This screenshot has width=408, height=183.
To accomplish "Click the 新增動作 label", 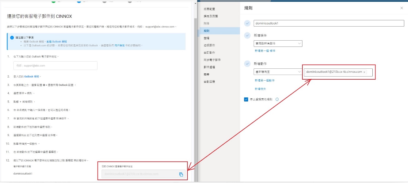I will point(260,64).
